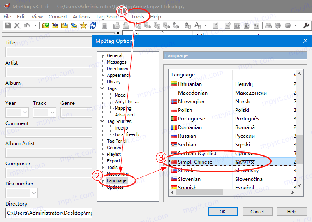
Task: Click the Change directory folder icon with green check
Action: [x=45, y=25]
